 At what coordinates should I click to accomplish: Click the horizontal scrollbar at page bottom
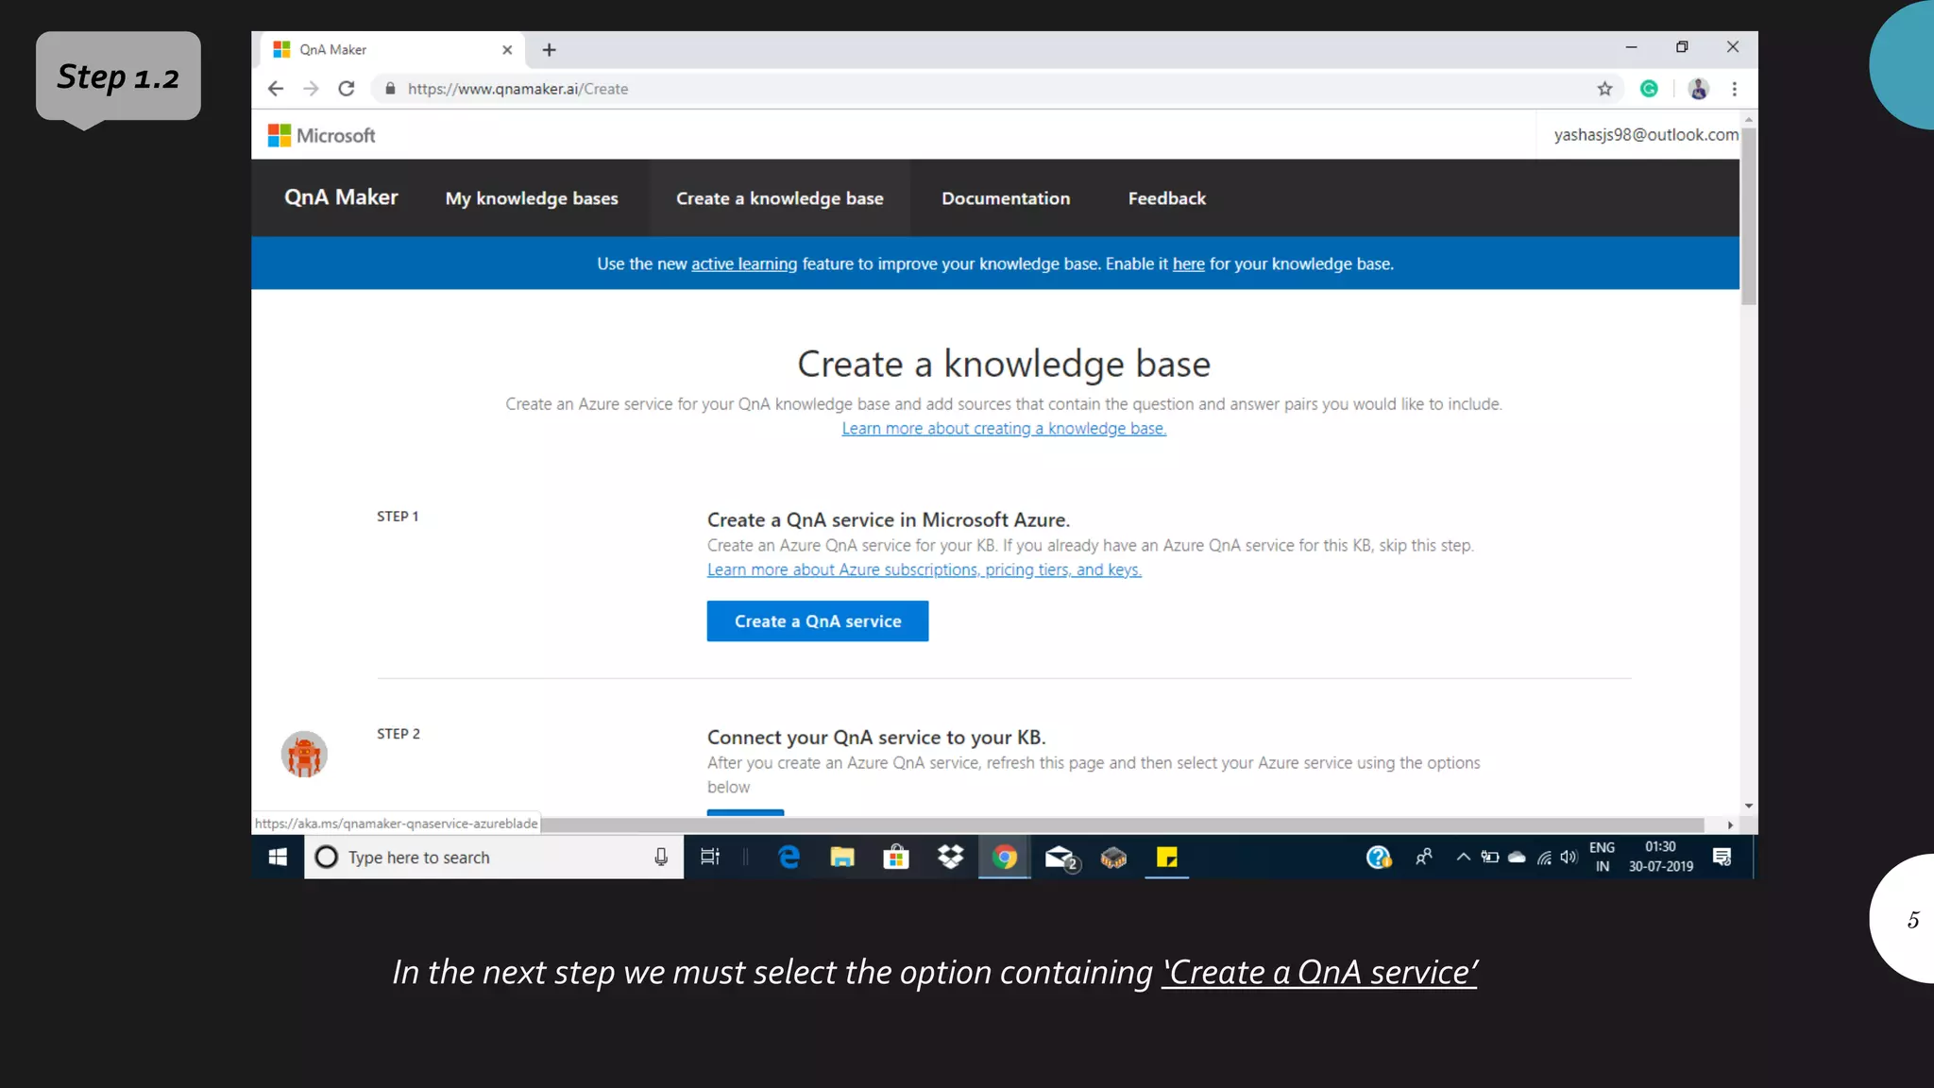[x=1122, y=825]
